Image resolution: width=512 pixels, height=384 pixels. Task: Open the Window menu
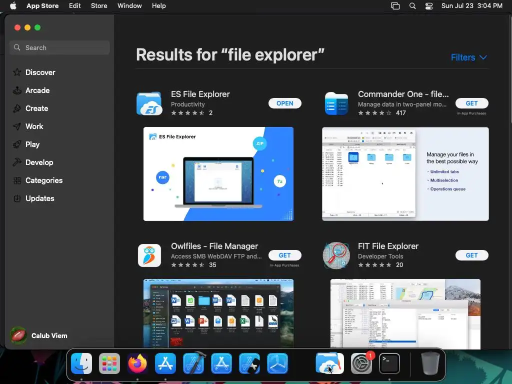tap(129, 6)
